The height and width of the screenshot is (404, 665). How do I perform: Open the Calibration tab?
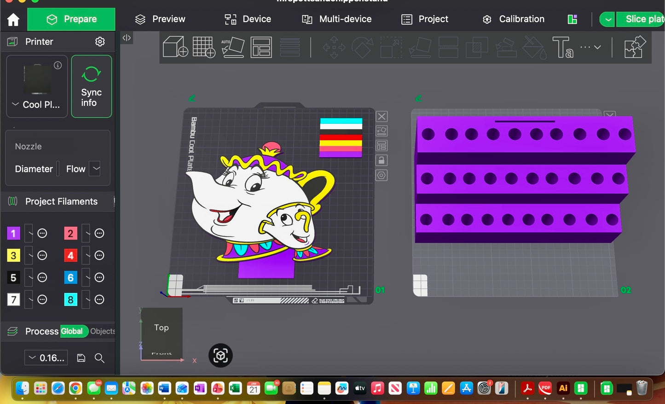[x=514, y=19]
